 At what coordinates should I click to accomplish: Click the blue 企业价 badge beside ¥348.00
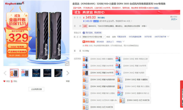pyautogui.click(x=96, y=21)
